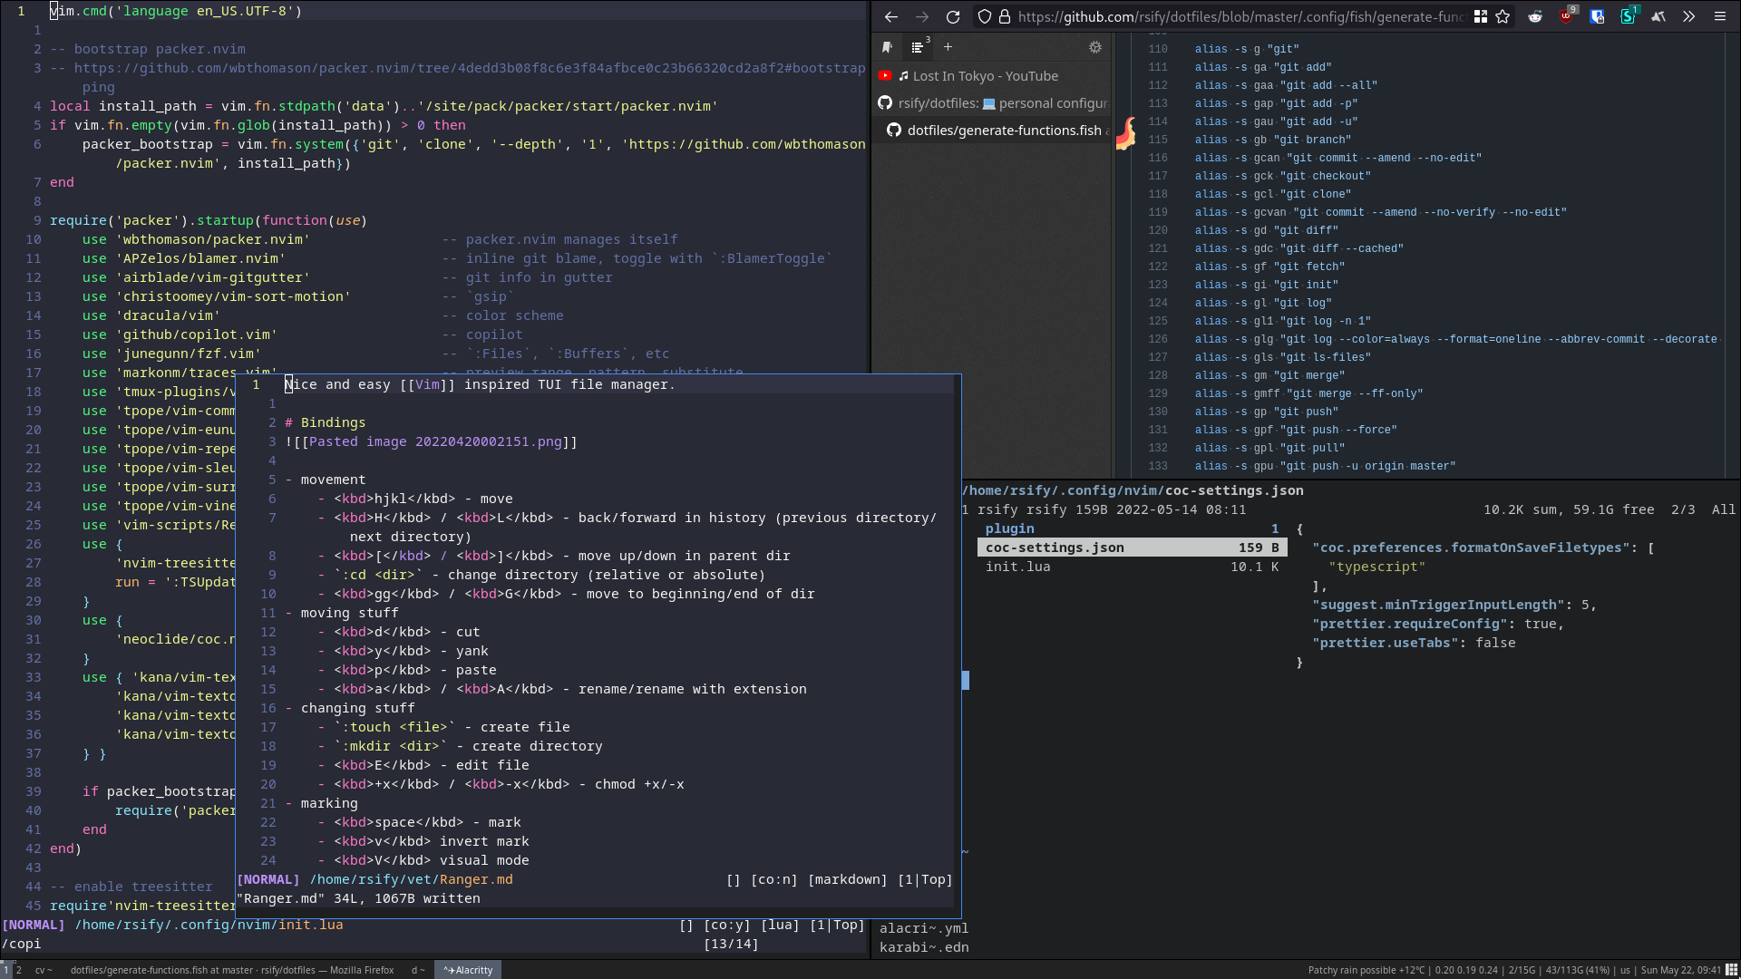Click the '# Bindings' heading in Ranger.md
The width and height of the screenshot is (1741, 979).
pyautogui.click(x=325, y=422)
